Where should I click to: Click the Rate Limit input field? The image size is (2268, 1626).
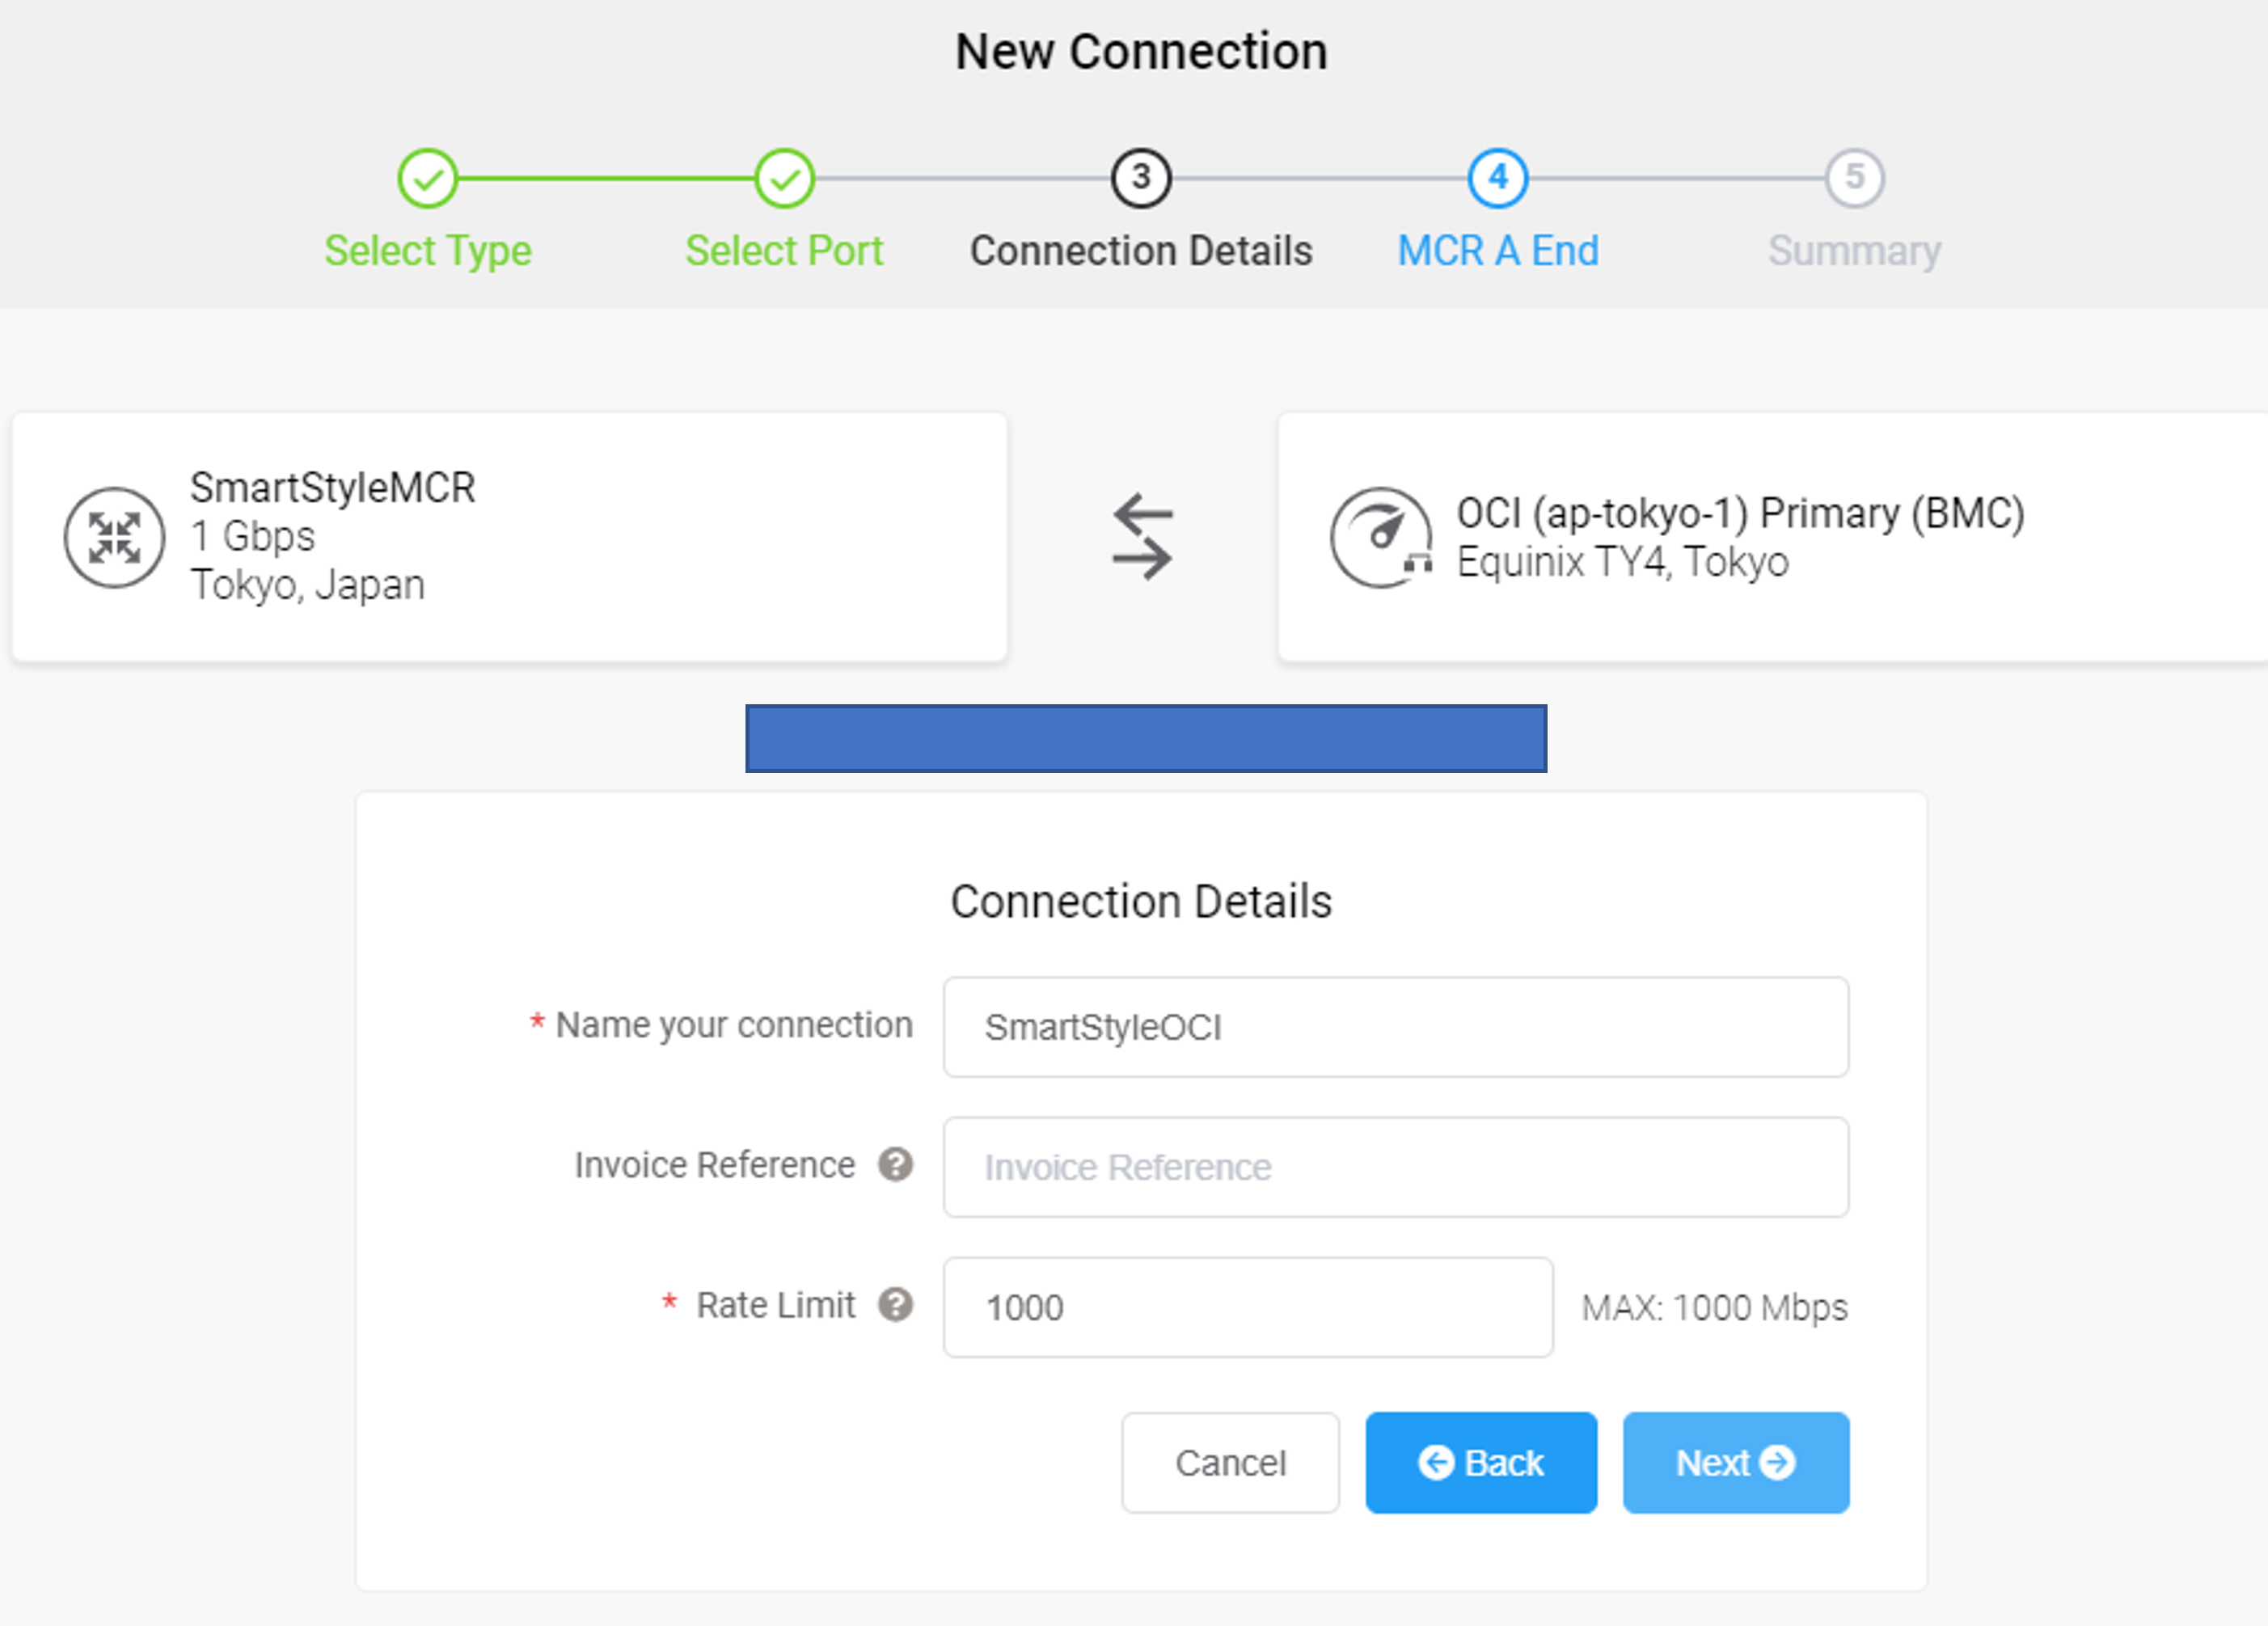click(1248, 1307)
